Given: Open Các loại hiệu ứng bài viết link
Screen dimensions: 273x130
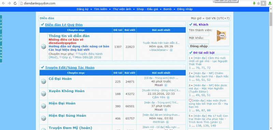Looking at the screenshot, I should pyautogui.click(x=69, y=50).
